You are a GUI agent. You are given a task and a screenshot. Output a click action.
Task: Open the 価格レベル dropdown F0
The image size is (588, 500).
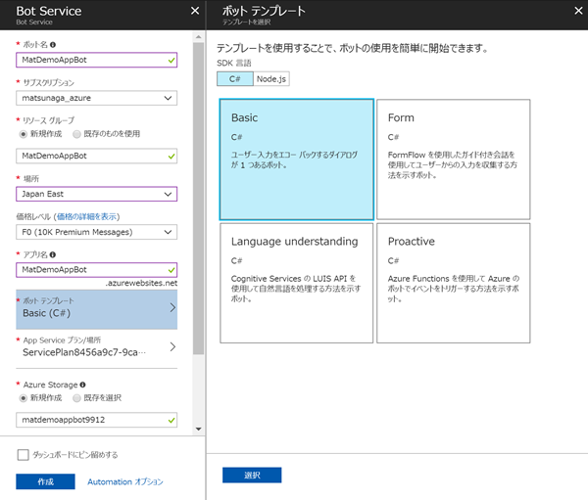97,232
